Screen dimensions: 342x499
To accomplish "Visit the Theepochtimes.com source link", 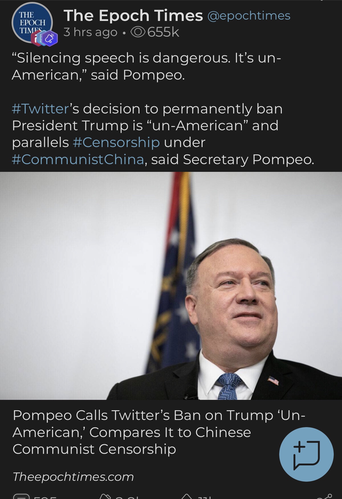I will 73,477.
